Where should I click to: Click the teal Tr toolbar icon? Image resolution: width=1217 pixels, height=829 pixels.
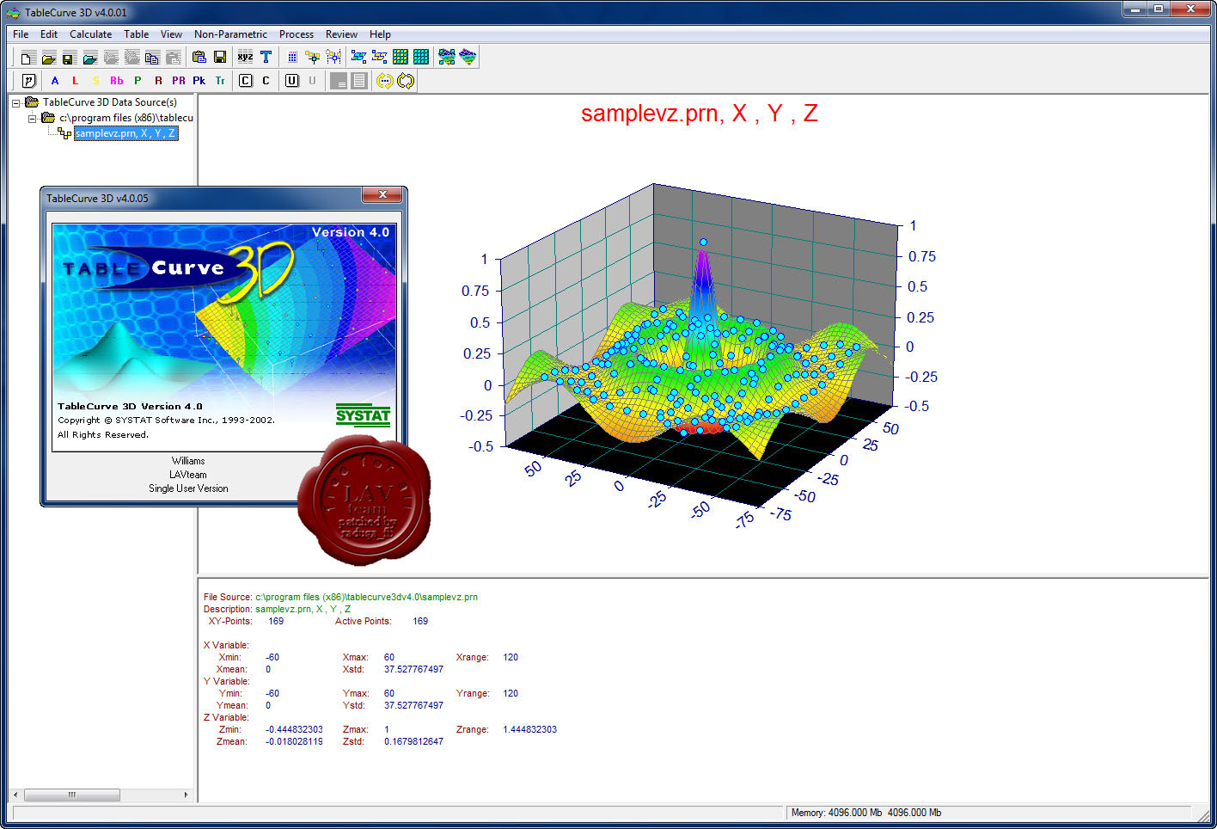point(220,81)
